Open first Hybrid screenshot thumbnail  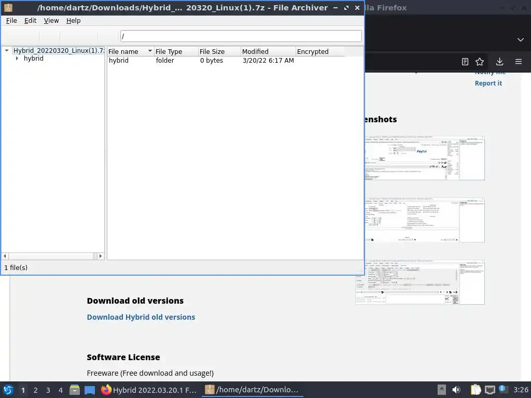click(x=425, y=158)
